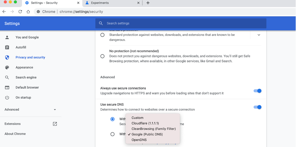Click the Search settings input field

point(181,23)
